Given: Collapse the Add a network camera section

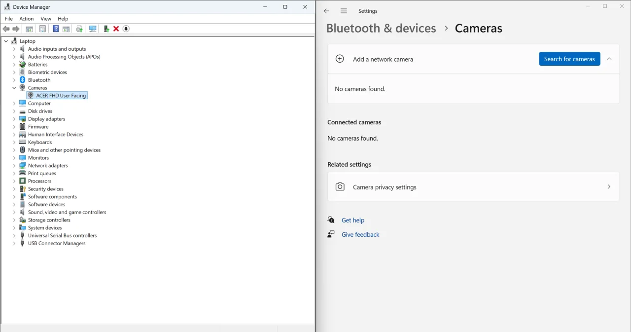Looking at the screenshot, I should point(609,59).
